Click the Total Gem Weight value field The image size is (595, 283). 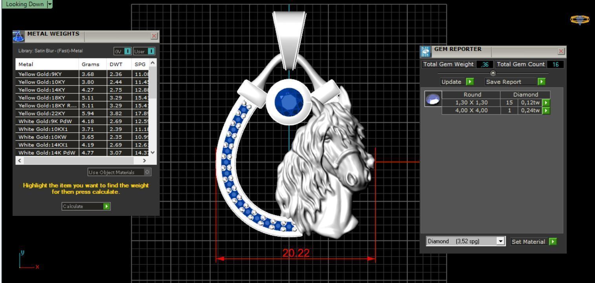coord(485,64)
